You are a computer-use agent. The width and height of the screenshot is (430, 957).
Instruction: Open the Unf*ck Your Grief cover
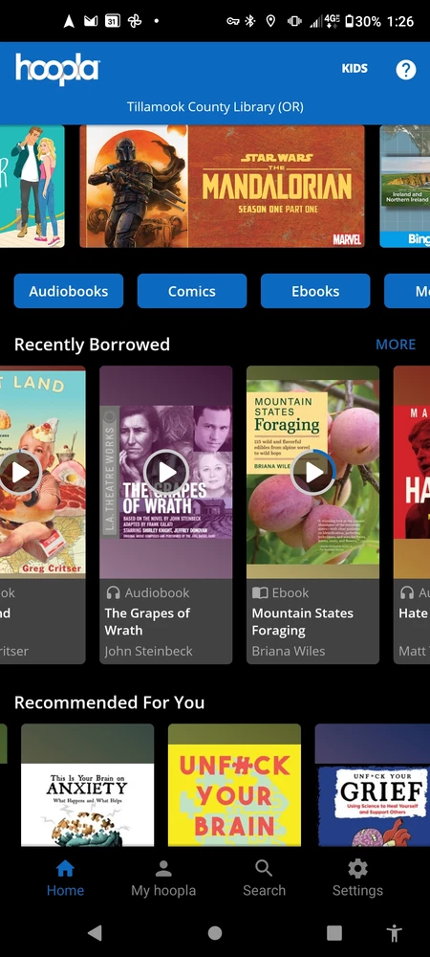(x=372, y=785)
